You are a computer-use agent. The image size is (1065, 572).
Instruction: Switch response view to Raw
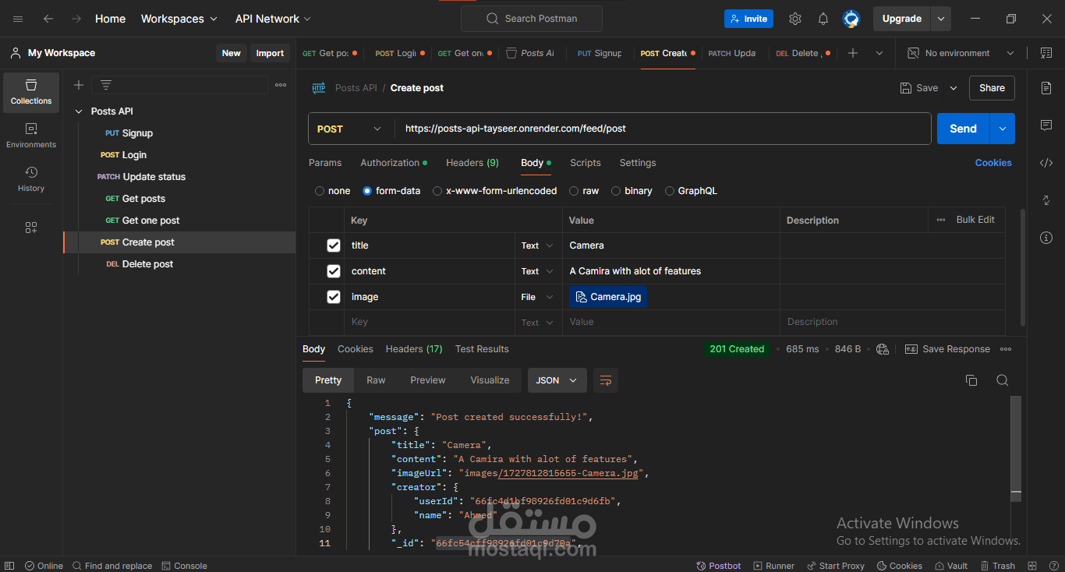(376, 380)
